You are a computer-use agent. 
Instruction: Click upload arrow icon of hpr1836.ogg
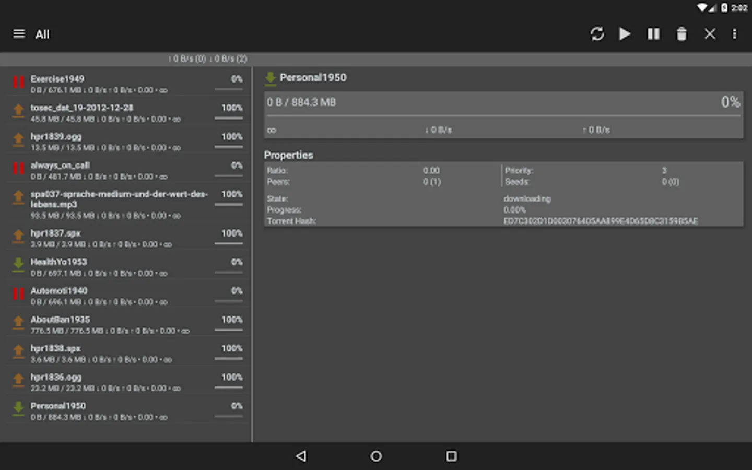(x=18, y=380)
